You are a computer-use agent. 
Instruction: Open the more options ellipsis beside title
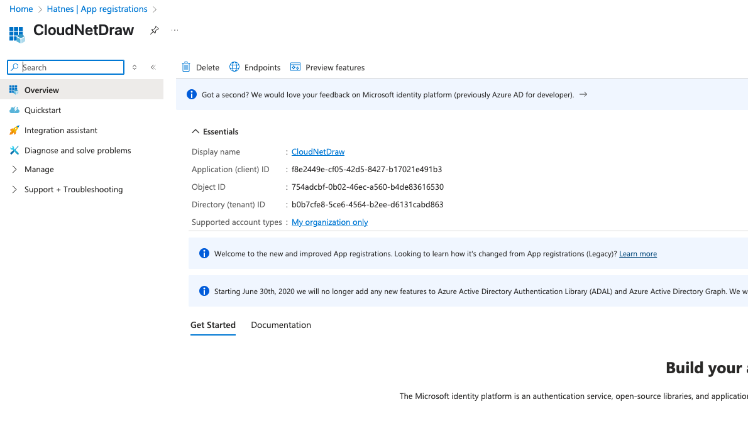click(175, 31)
